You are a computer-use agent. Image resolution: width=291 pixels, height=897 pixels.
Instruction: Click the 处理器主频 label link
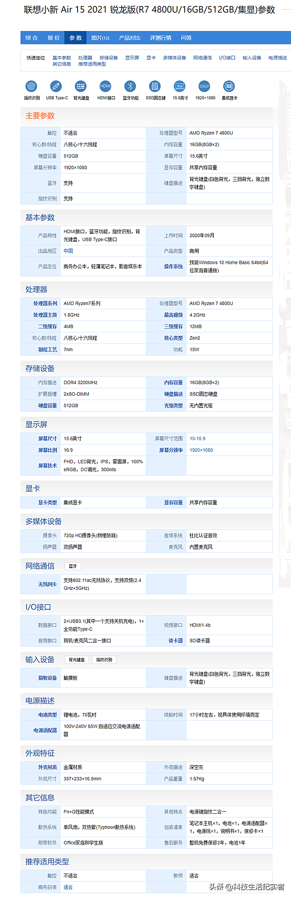click(x=45, y=315)
